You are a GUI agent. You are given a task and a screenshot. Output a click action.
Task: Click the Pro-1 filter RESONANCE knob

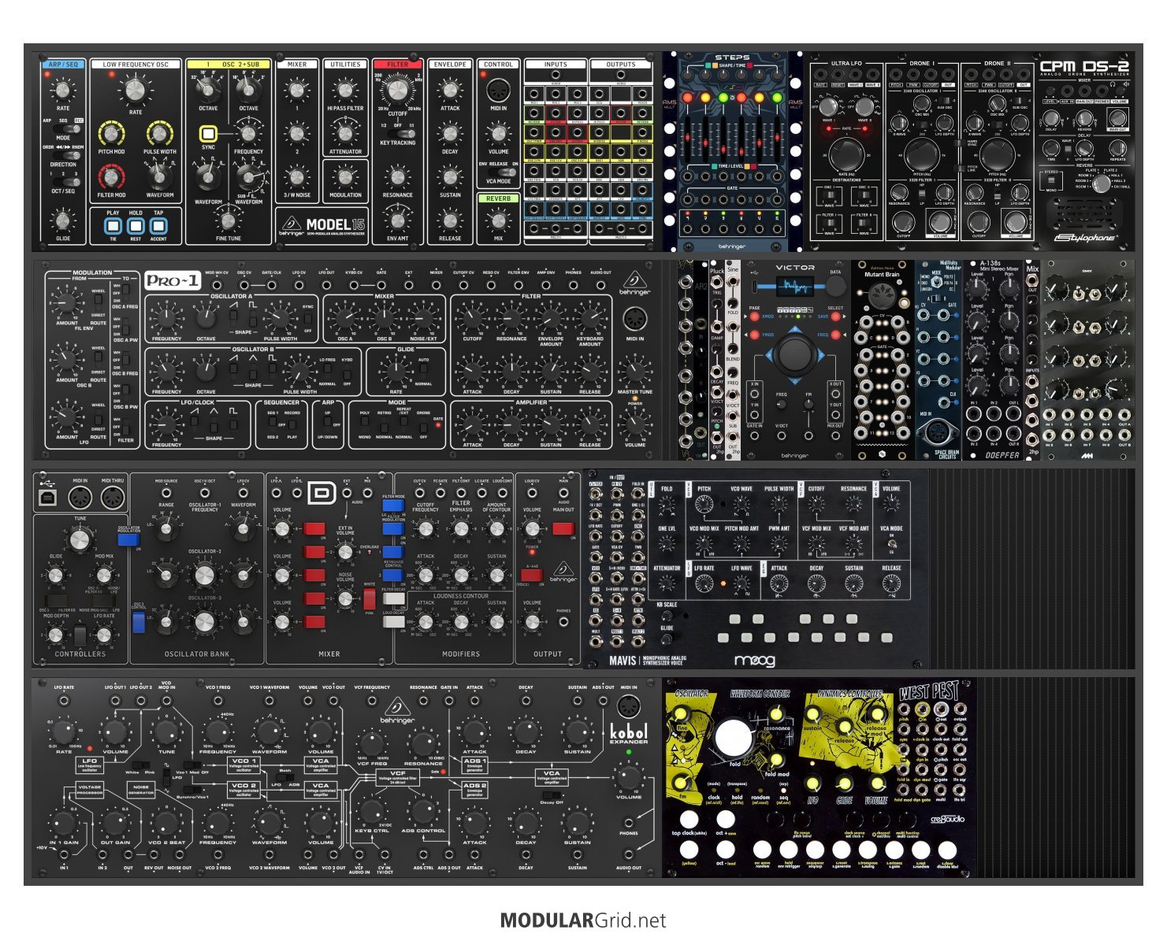(511, 320)
